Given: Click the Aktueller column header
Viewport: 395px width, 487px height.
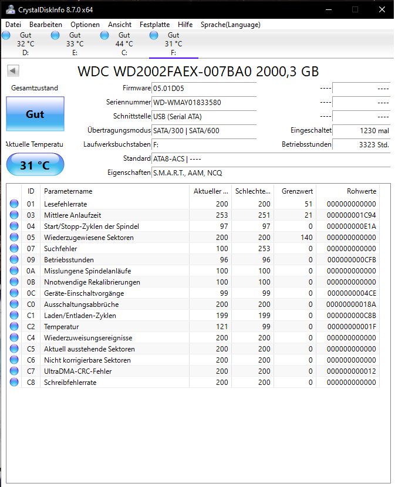Looking at the screenshot, I should tap(210, 191).
